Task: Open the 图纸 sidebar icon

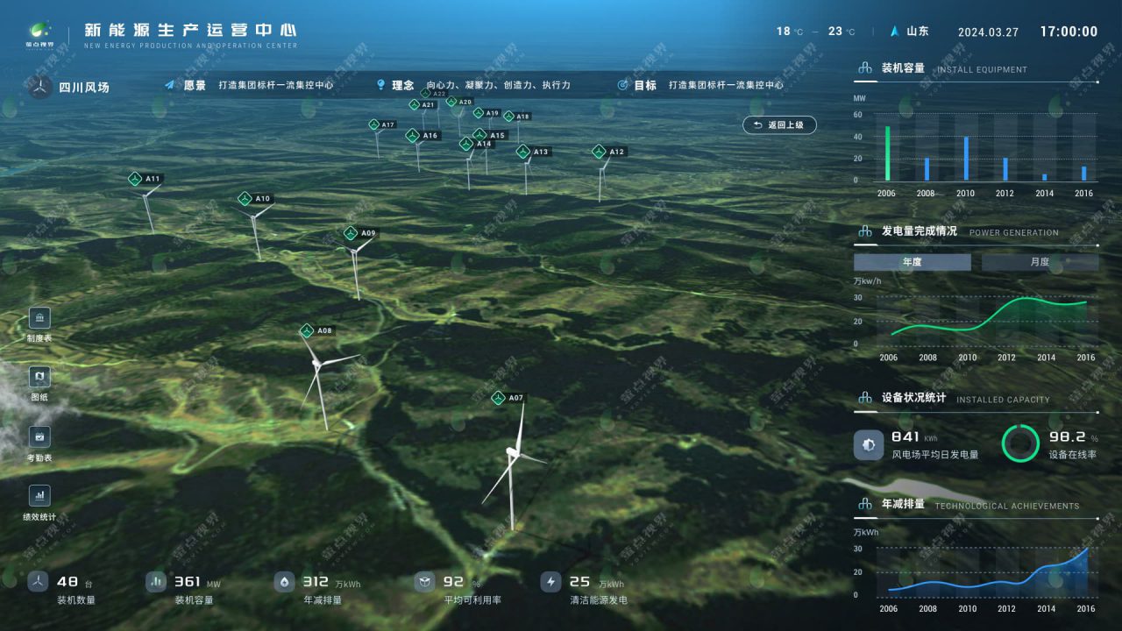Action: click(x=39, y=377)
